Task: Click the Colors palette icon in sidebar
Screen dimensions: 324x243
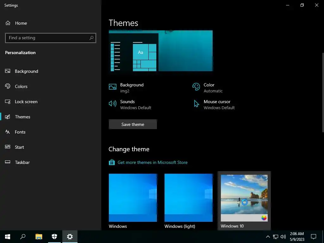Action: [8, 86]
